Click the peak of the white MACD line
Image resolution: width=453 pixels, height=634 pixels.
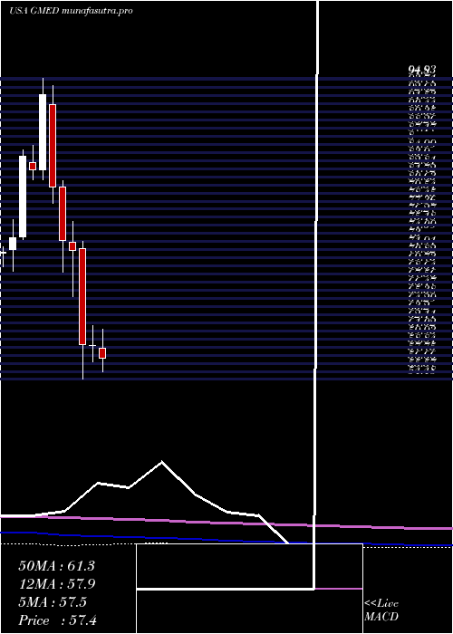[161, 461]
